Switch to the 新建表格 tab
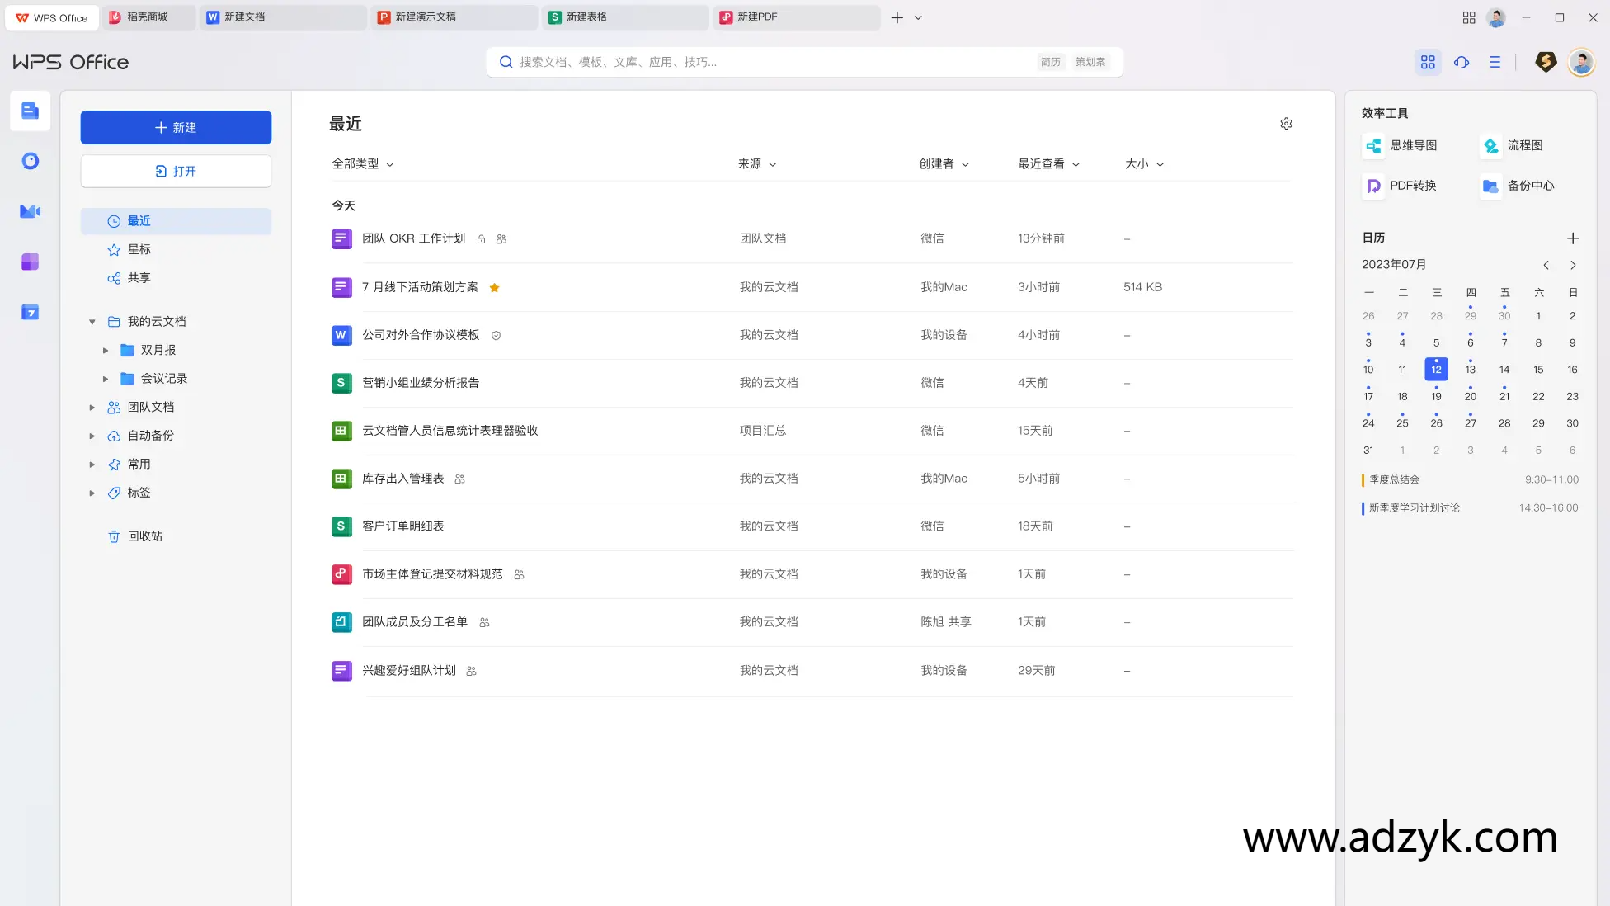1610x906 pixels. point(625,17)
